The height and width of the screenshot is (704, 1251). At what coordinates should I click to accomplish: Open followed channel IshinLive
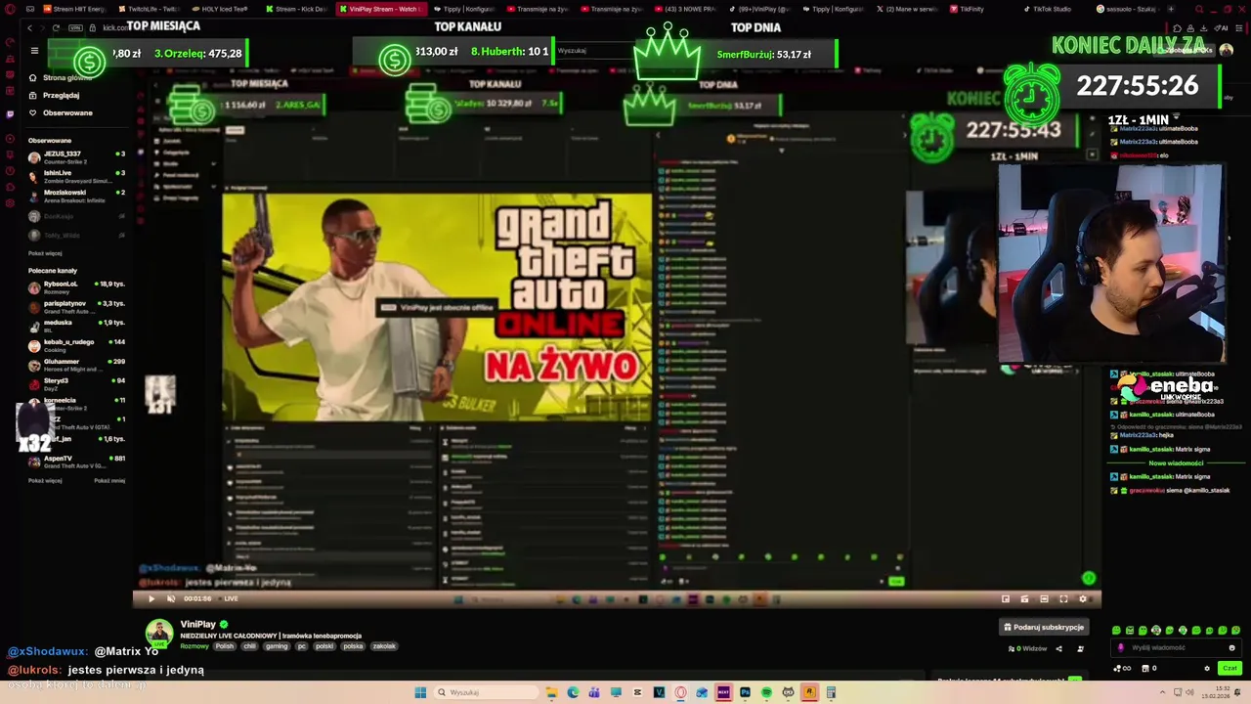pos(76,176)
